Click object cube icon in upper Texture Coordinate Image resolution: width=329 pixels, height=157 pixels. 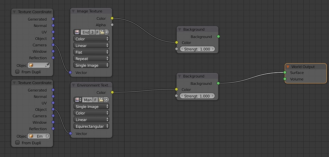pos(31,65)
